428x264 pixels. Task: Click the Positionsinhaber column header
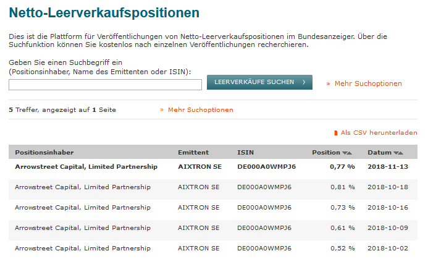[x=44, y=152]
